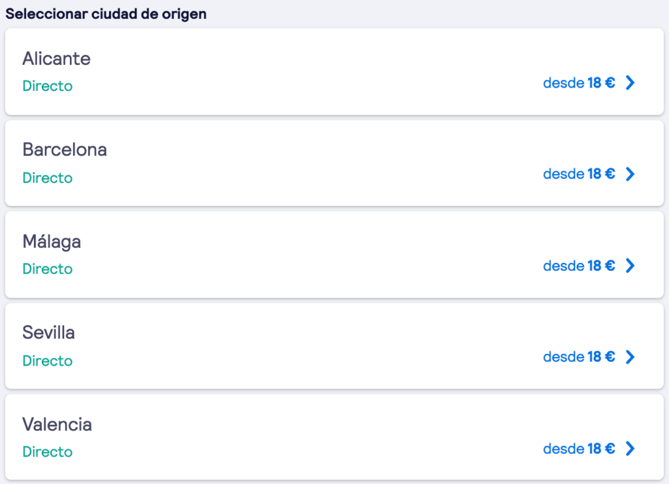Image resolution: width=669 pixels, height=484 pixels.
Task: Choose Sevilla city name
Action: (x=48, y=332)
